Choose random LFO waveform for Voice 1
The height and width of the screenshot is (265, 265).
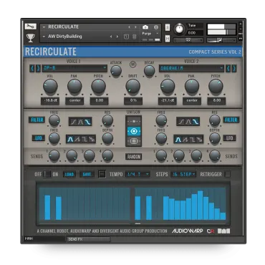pos(92,139)
